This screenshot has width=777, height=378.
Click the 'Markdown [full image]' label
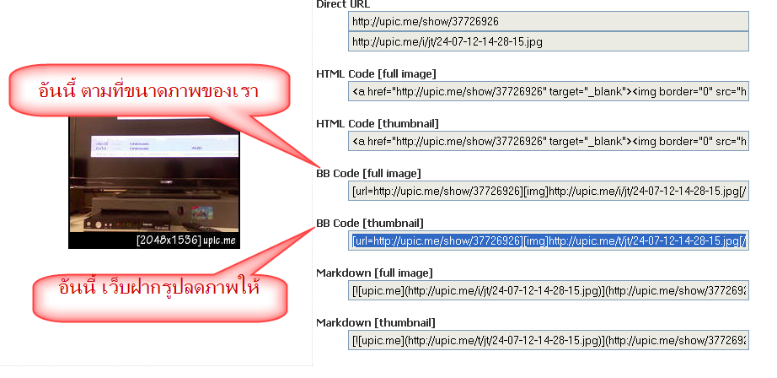click(x=374, y=273)
